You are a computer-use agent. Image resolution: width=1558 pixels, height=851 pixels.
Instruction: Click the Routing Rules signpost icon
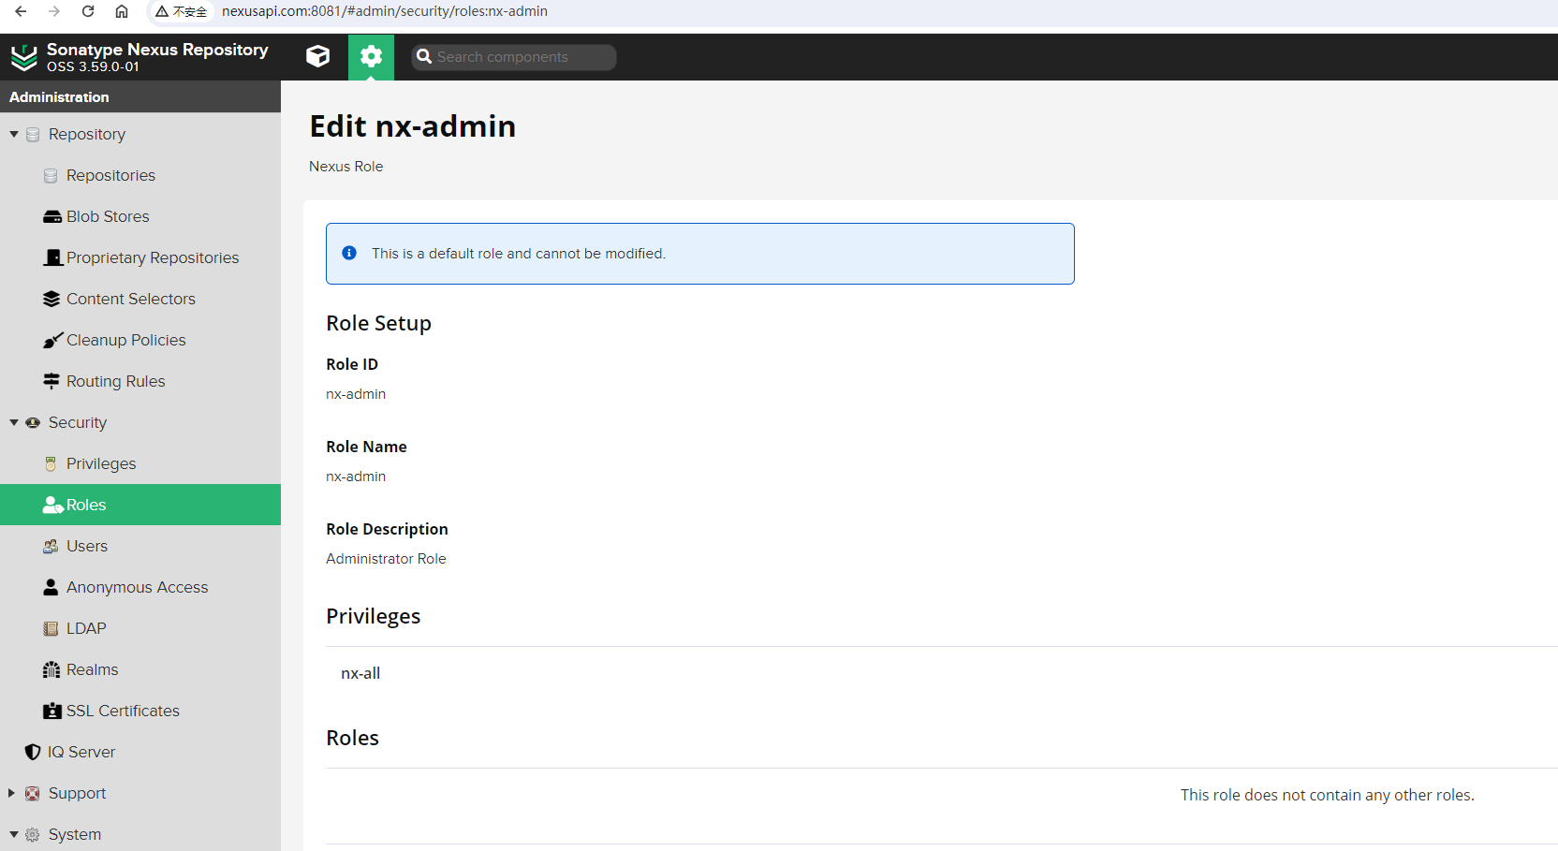51,381
